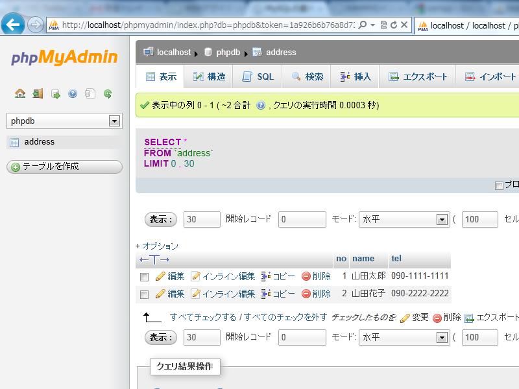The image size is (519, 389).
Task: Check the checkbox for row 1
Action: (x=145, y=277)
